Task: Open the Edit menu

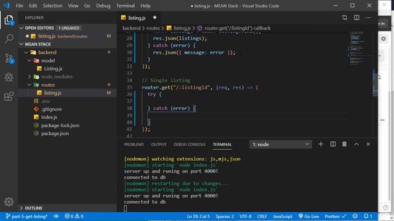Action: tap(33, 6)
